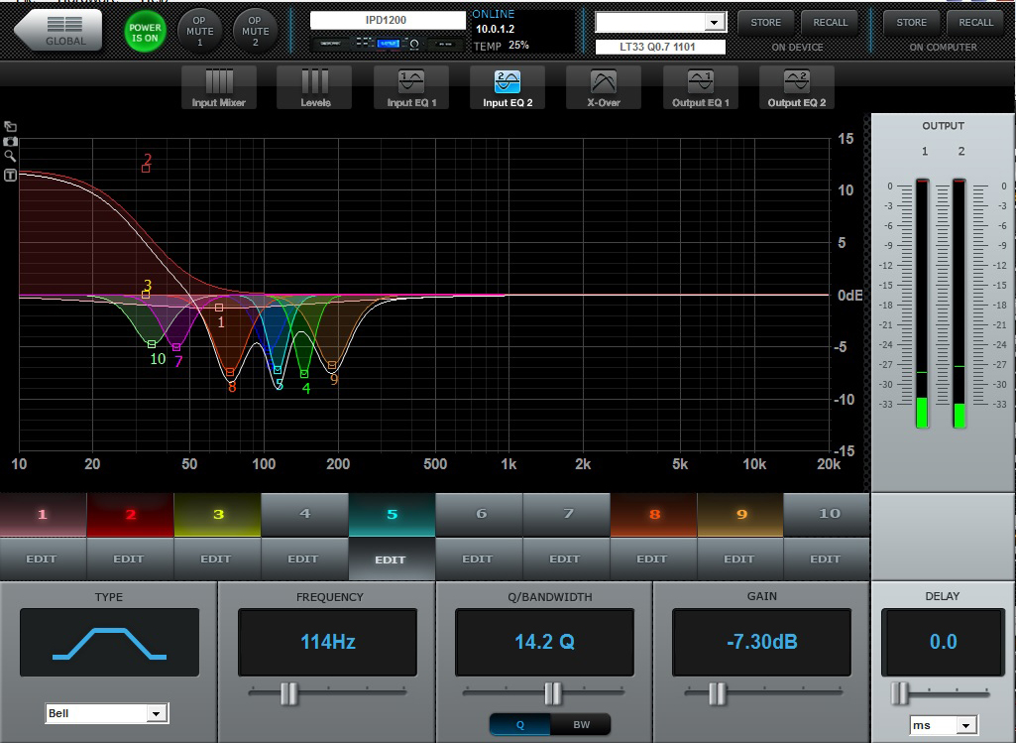Click the 14.2 Q value box

(544, 643)
